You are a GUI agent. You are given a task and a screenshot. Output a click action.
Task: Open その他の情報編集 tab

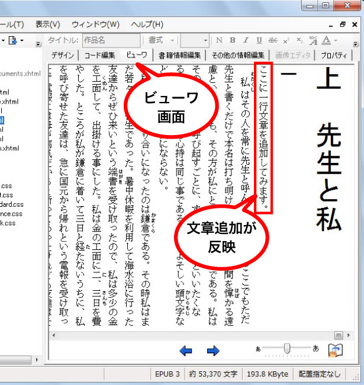tap(238, 55)
